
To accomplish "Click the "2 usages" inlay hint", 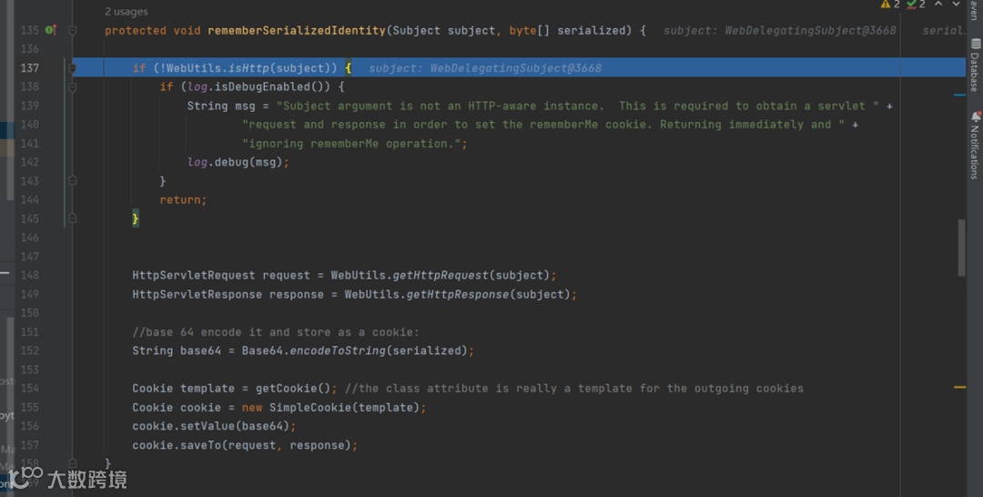I will tap(126, 12).
